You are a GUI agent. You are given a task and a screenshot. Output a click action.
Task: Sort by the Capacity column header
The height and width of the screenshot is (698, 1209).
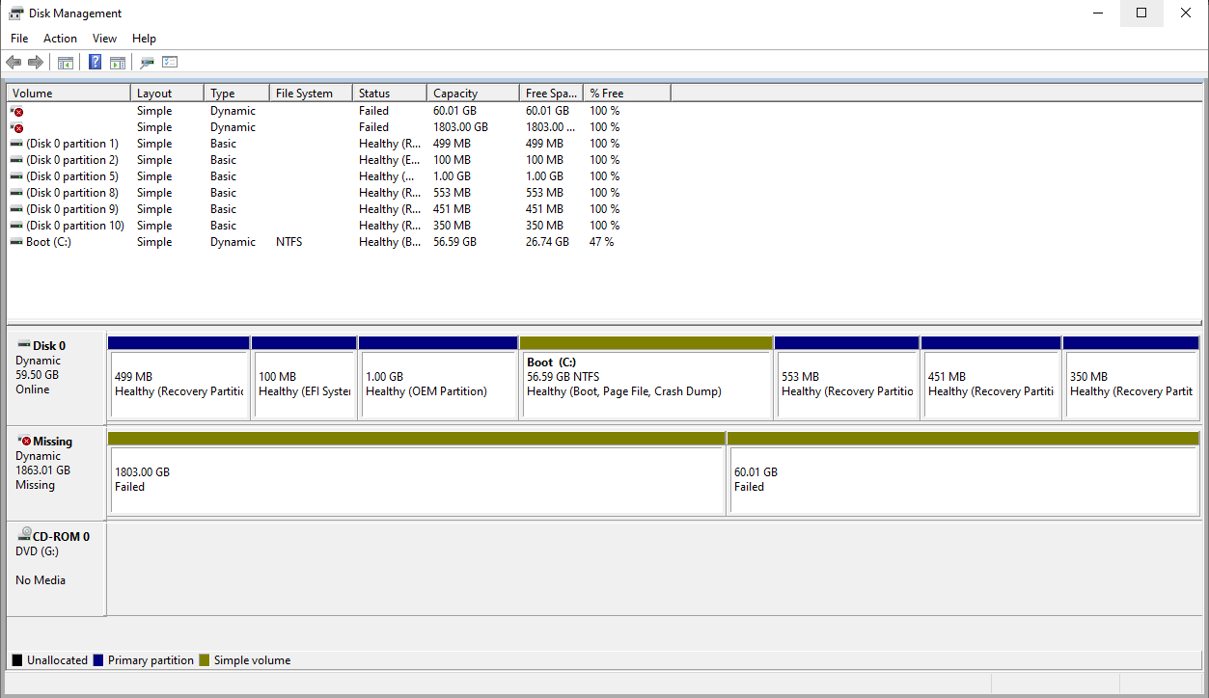[x=474, y=94]
